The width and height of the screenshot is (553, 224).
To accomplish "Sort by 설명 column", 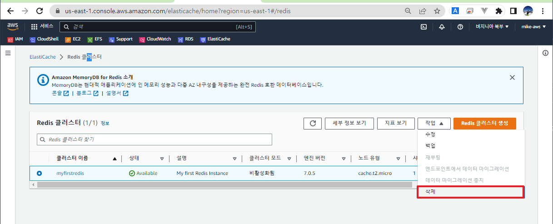I will [x=234, y=159].
